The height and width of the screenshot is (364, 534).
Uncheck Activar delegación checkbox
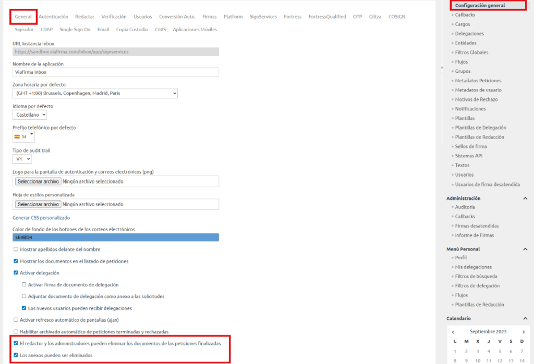16,273
